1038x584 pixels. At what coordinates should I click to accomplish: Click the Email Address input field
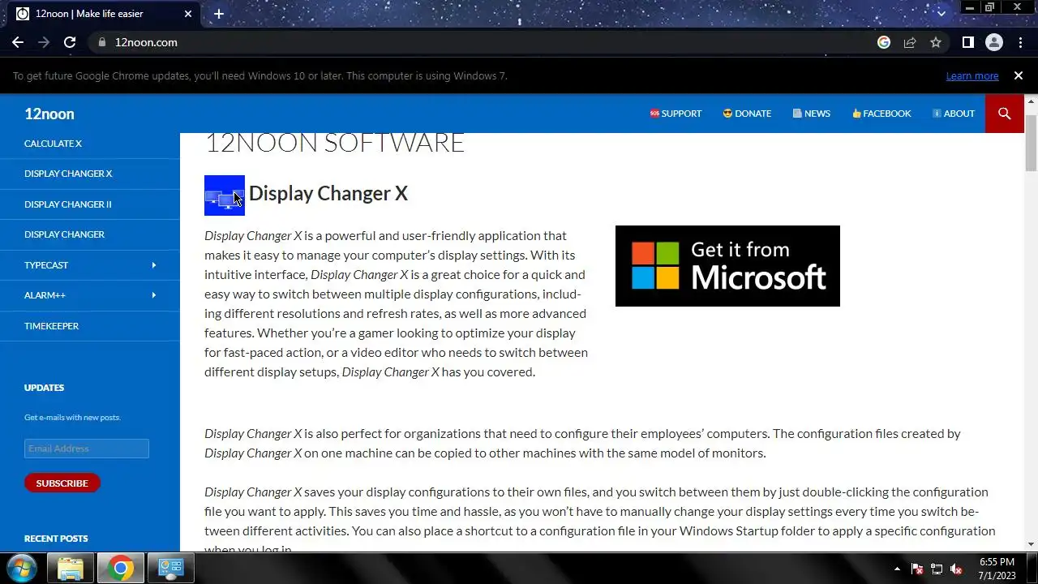pos(87,449)
